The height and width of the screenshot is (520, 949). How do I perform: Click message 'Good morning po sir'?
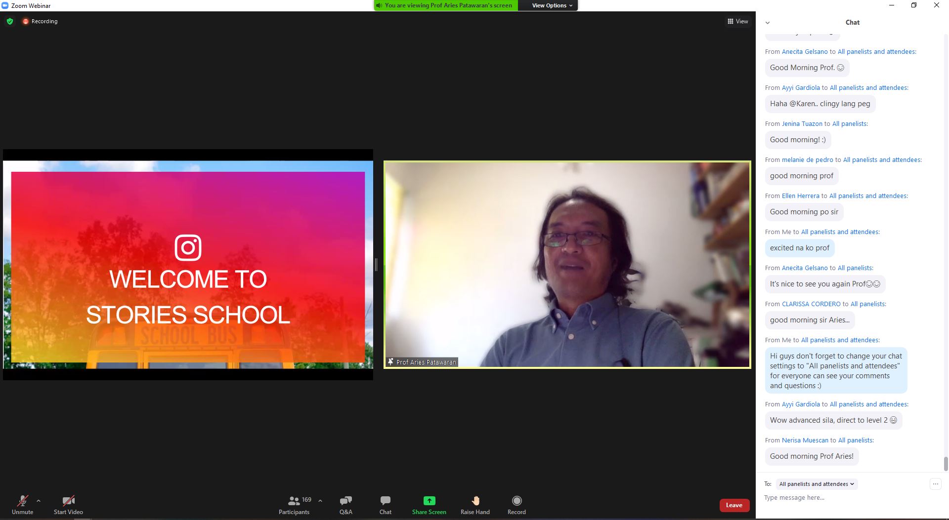[804, 212]
